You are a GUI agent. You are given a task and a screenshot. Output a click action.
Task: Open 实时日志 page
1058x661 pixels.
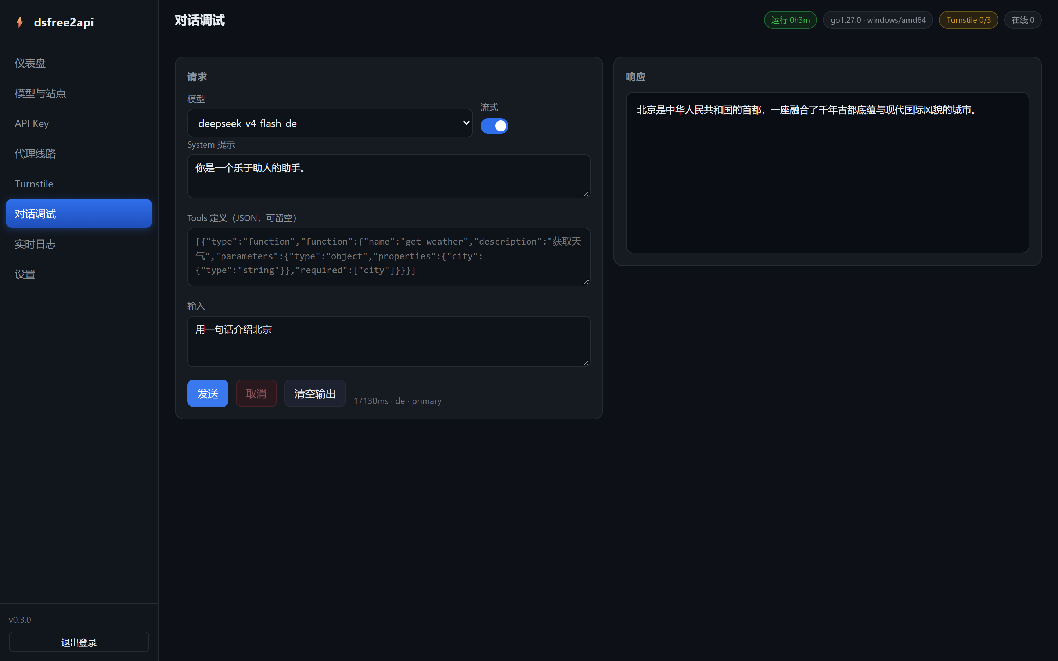click(79, 244)
